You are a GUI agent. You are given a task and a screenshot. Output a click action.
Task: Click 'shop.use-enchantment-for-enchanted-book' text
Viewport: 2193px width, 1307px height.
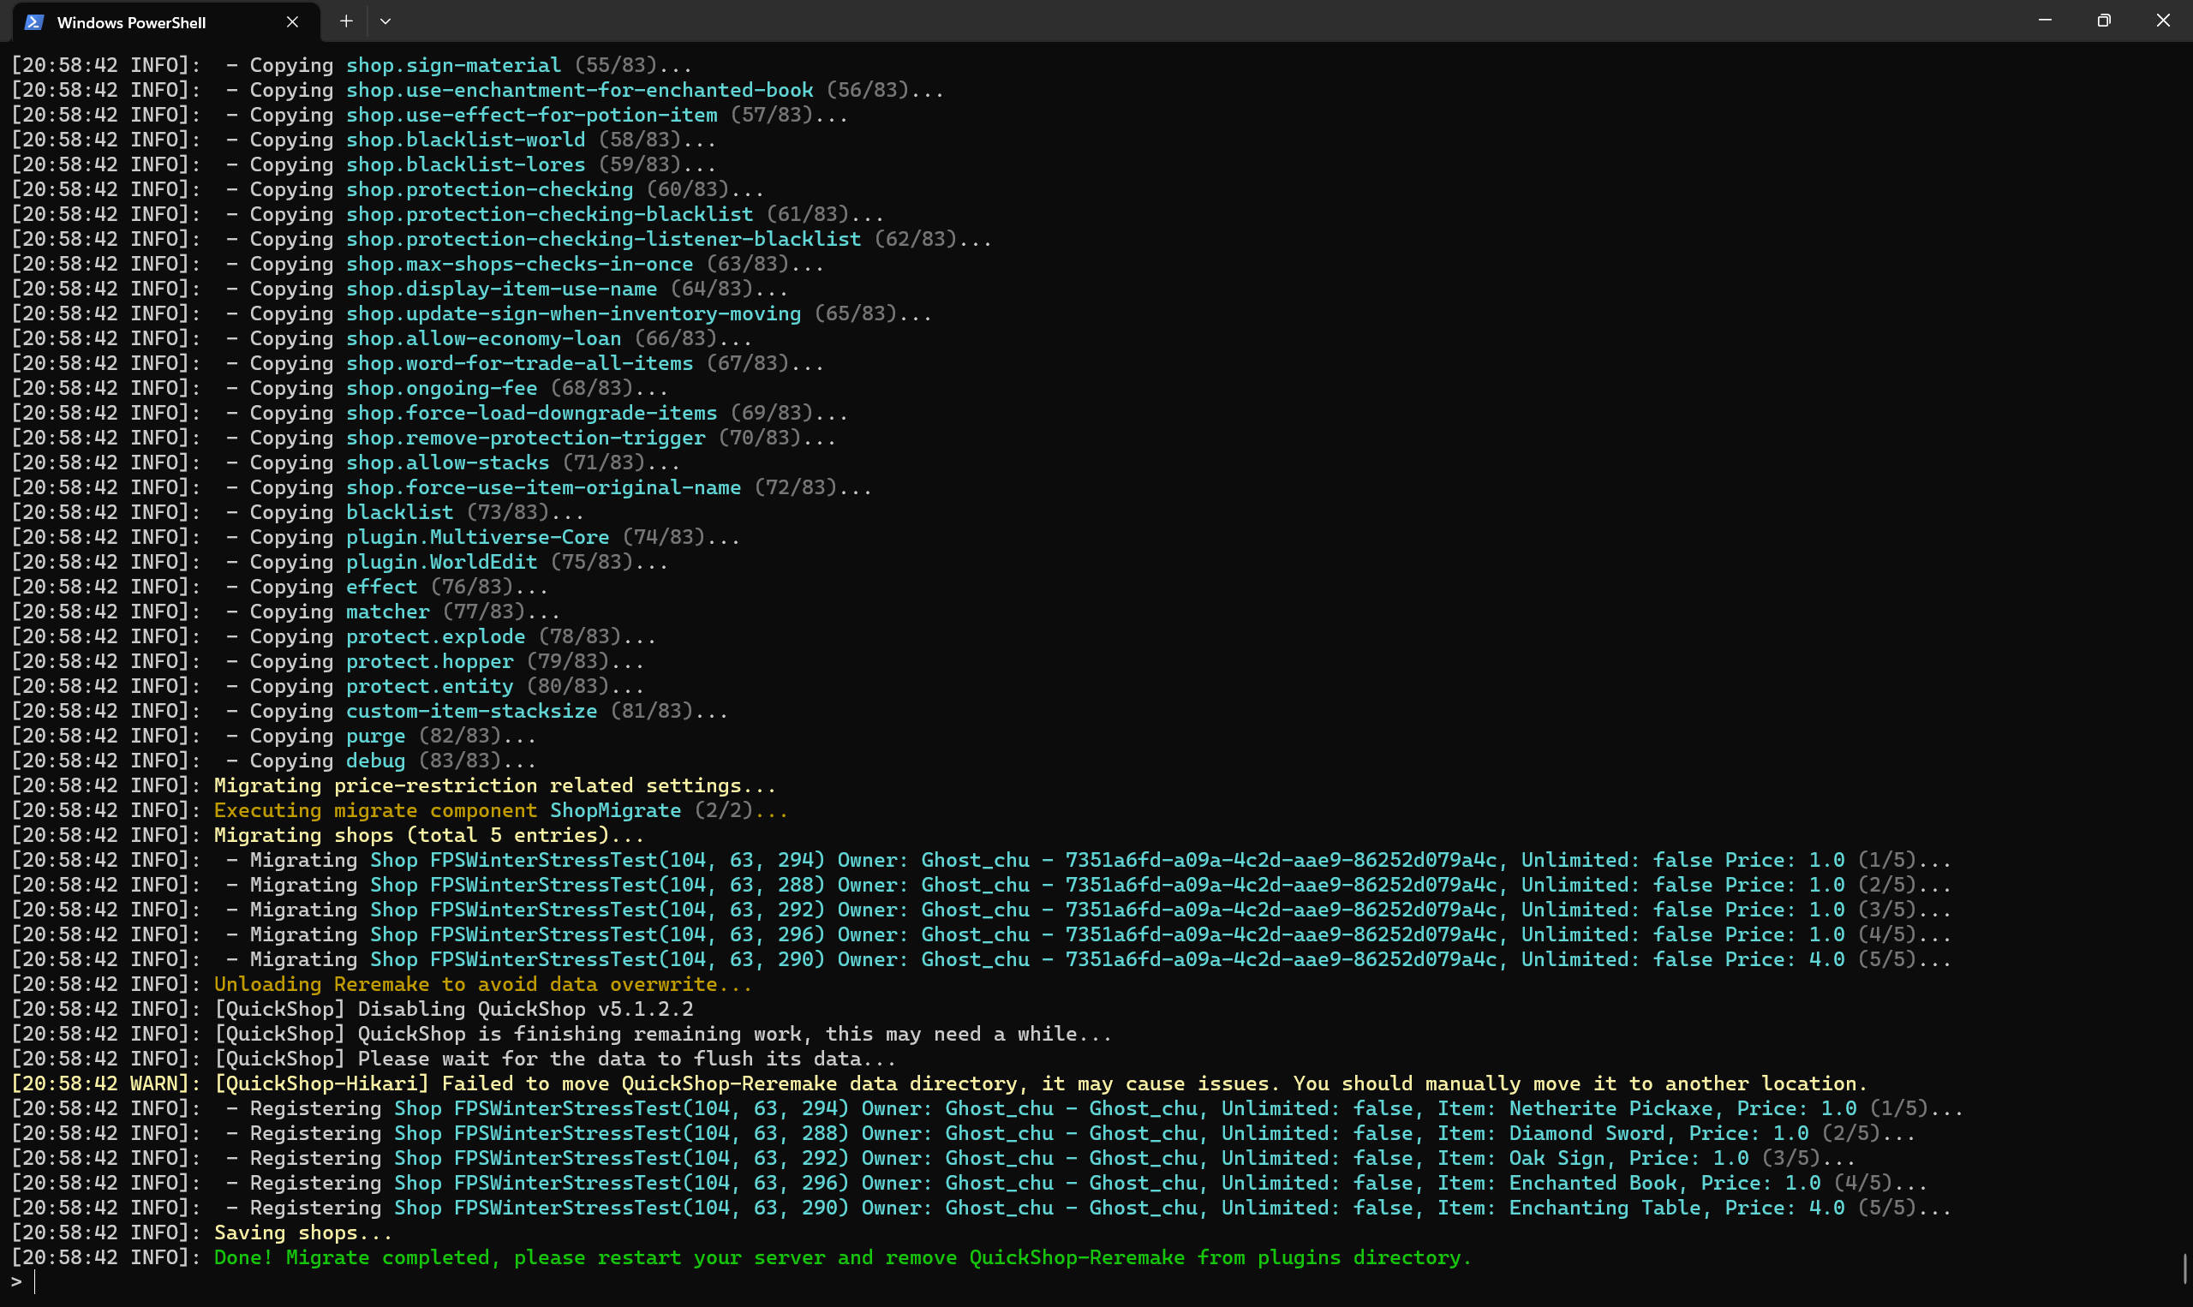(x=579, y=90)
